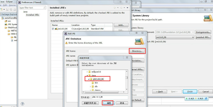Click the OK (确定) button in browse dialog
This screenshot has width=213, height=107.
109,103
